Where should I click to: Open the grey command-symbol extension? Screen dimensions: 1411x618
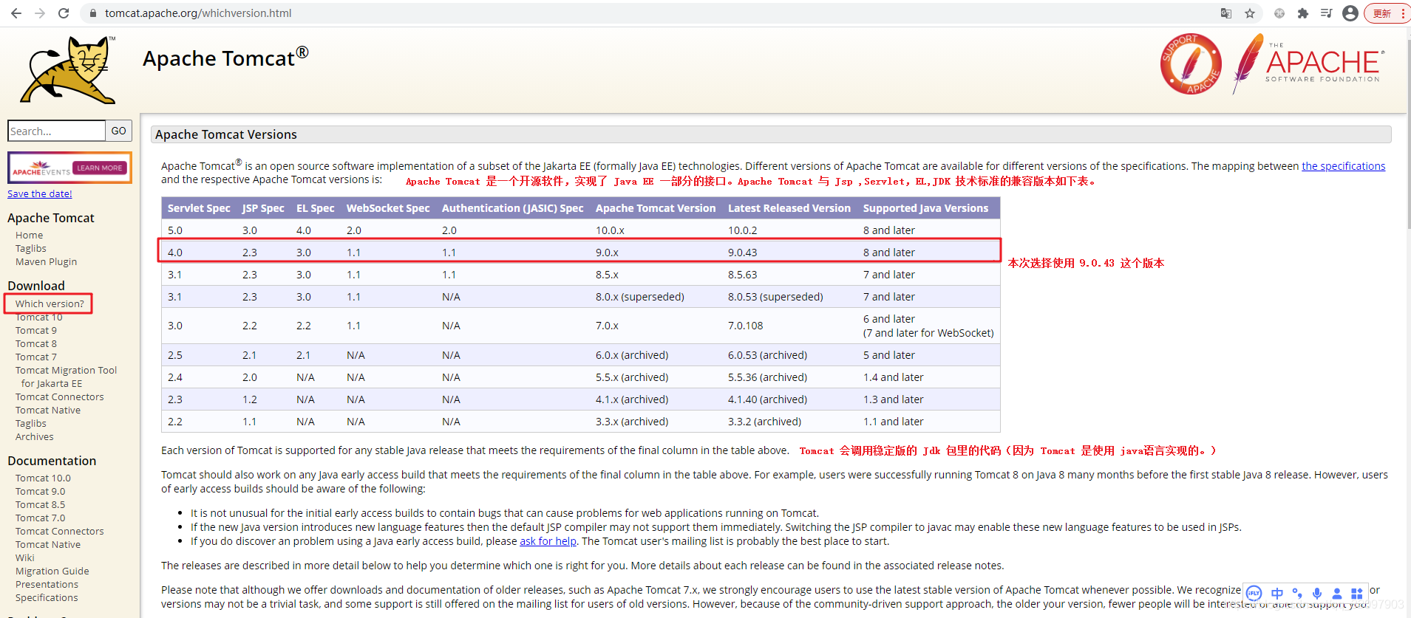click(1279, 13)
